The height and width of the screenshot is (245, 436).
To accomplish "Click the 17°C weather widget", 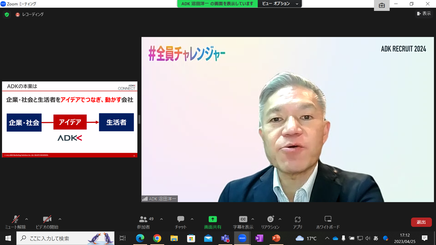I will coord(306,238).
